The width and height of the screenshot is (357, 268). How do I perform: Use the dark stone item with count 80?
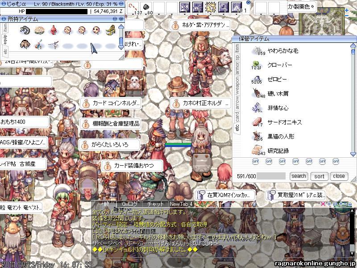146,7
